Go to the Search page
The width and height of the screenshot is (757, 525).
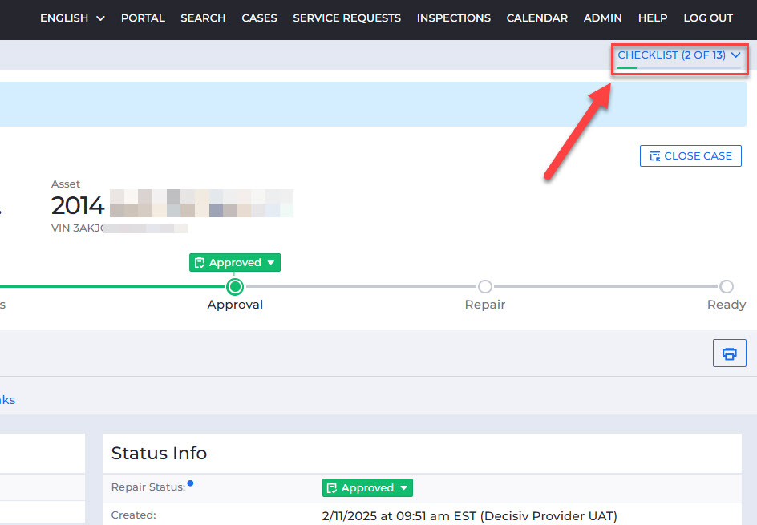click(x=203, y=18)
